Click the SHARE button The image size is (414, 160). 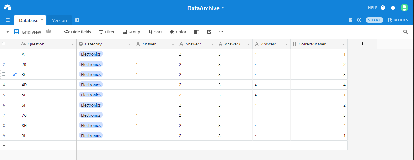[374, 20]
